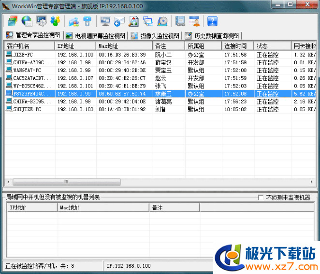Image resolution: width=320 pixels, height=274 pixels.
Task: Click status bar IP:192.168.0.100
Action: coord(129,266)
